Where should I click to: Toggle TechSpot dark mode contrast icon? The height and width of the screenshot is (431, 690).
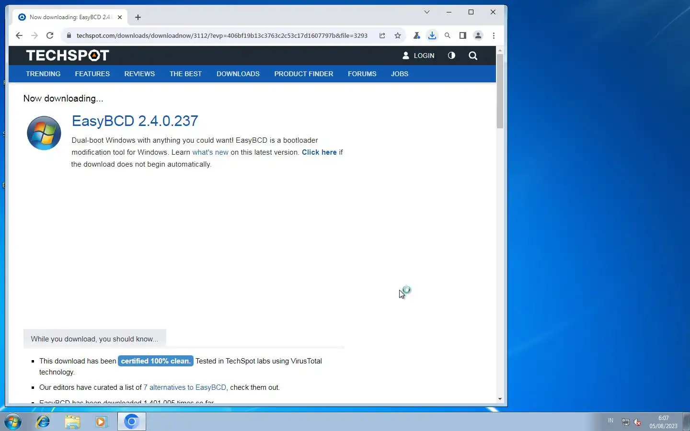tap(451, 56)
